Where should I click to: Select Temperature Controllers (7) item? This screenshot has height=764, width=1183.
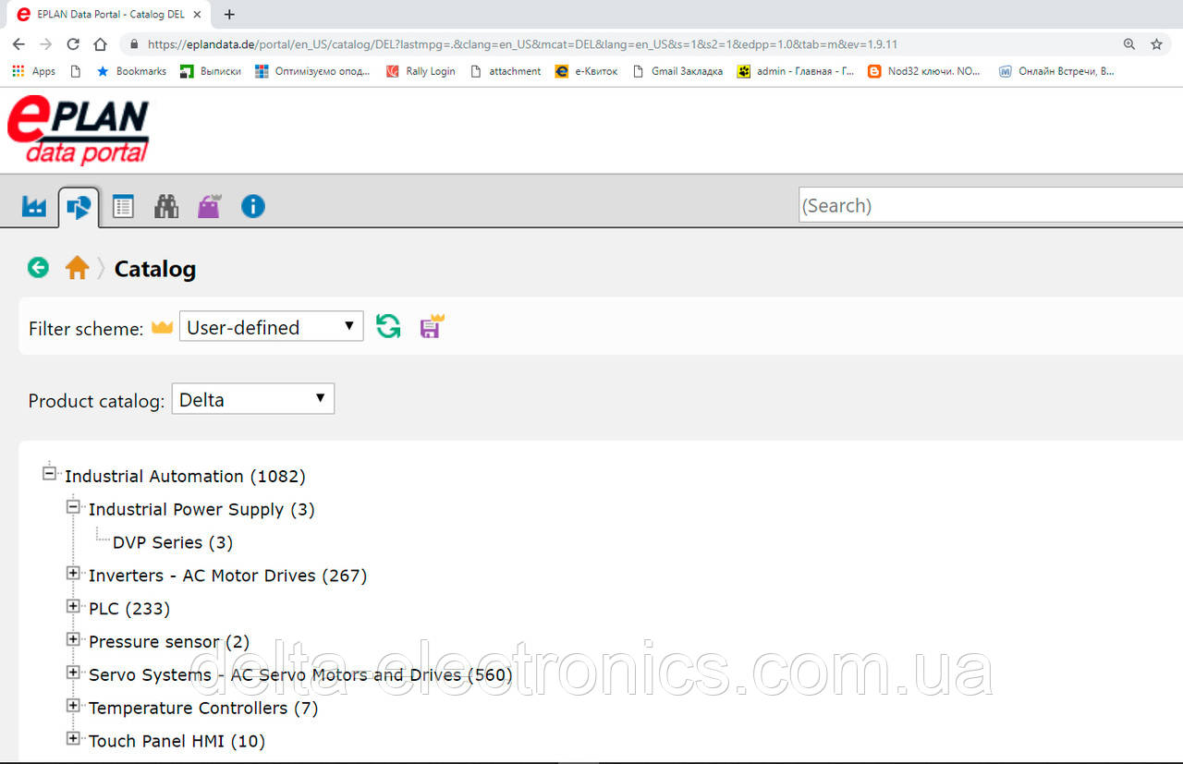point(203,709)
